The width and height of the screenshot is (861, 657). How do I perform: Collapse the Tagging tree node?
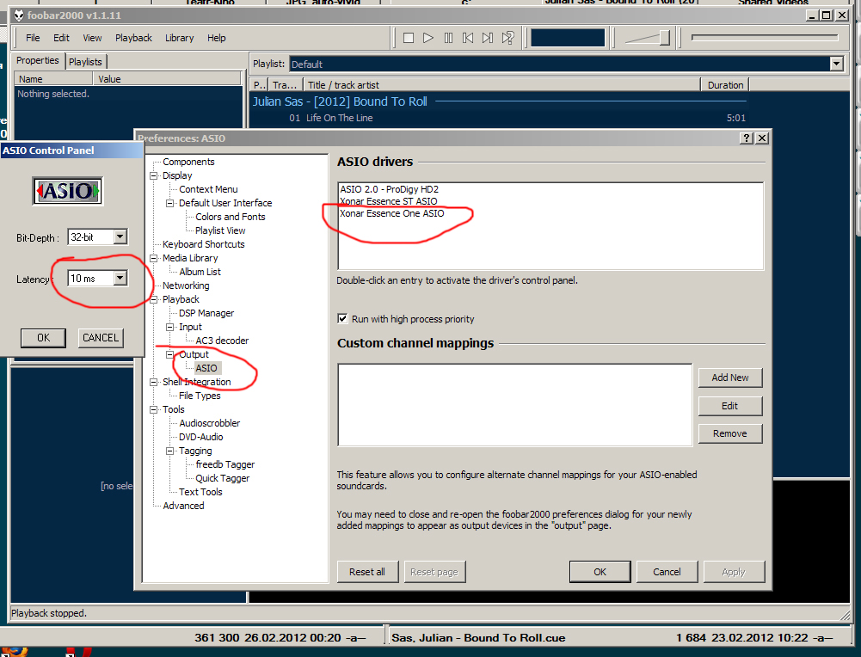point(170,451)
